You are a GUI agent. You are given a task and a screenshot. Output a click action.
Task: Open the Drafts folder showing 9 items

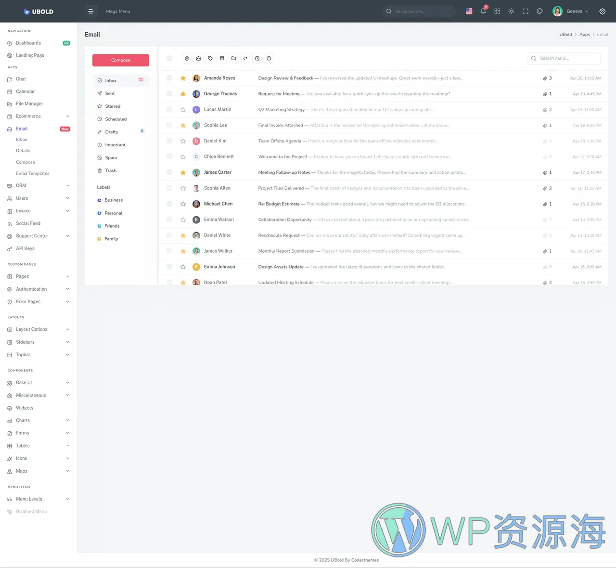111,131
